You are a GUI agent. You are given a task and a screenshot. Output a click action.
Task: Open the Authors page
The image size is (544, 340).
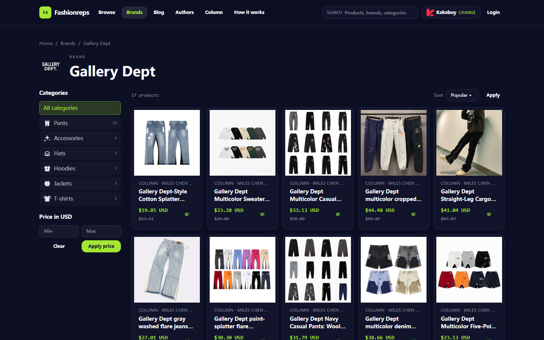[x=184, y=12]
